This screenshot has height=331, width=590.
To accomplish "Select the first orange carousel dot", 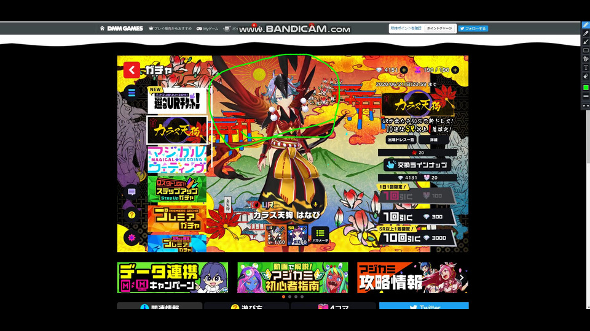I will point(283,297).
